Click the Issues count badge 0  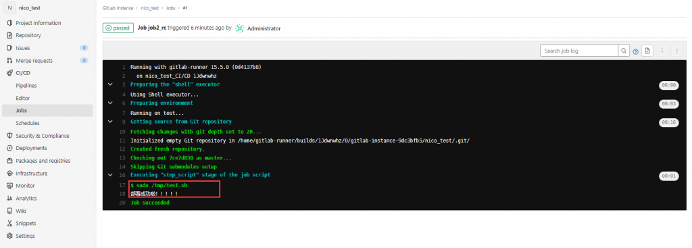(x=84, y=48)
